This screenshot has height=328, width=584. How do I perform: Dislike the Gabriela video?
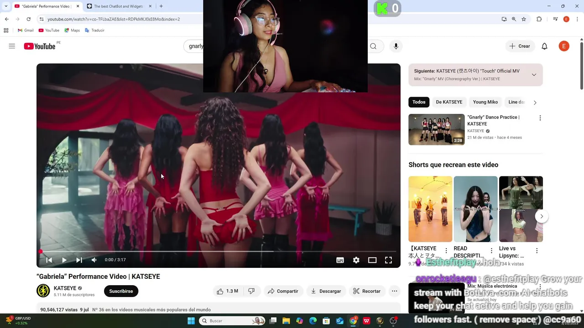coord(251,291)
